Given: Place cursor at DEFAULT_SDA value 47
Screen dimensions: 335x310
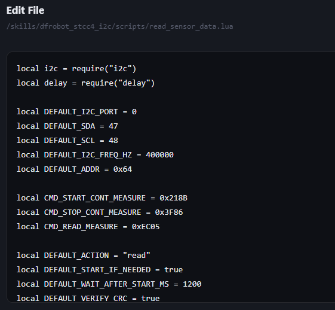Looking at the screenshot, I should 113,126.
